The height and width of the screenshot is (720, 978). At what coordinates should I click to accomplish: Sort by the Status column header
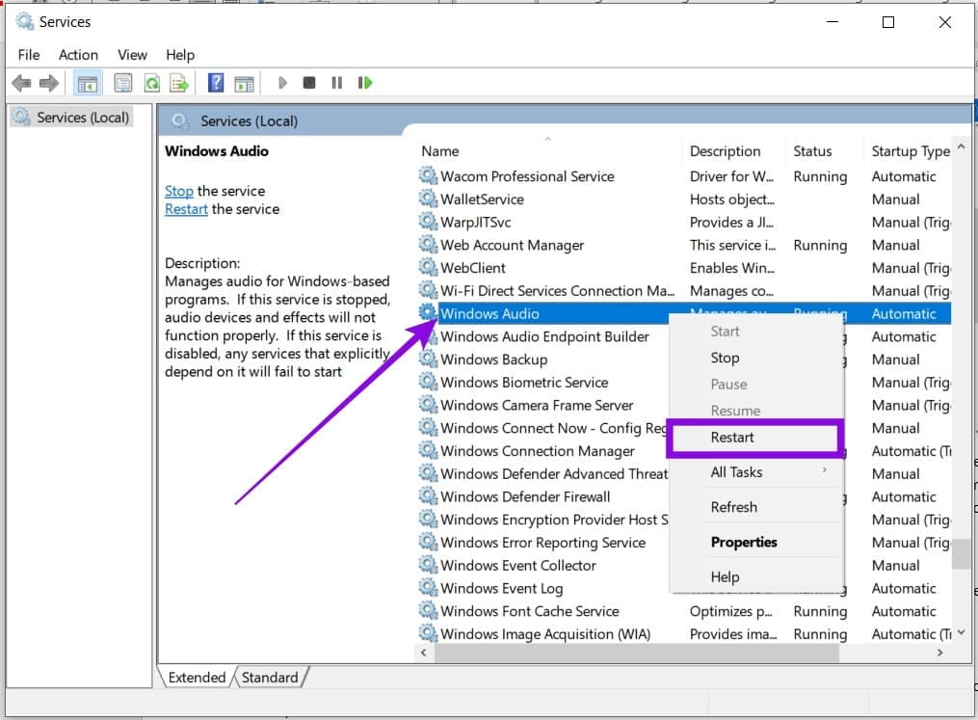(824, 151)
